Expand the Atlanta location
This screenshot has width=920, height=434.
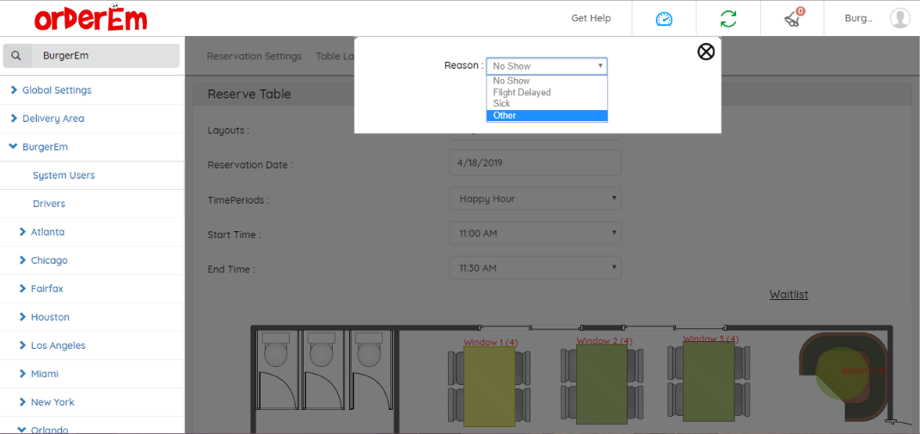[47, 232]
